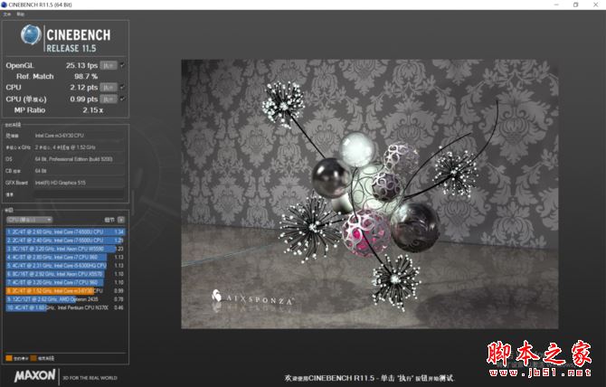The height and width of the screenshot is (387, 606).
Task: Select ranking row 4C/8T @ 2.80 GHz Core i7
Action: [x=65, y=257]
